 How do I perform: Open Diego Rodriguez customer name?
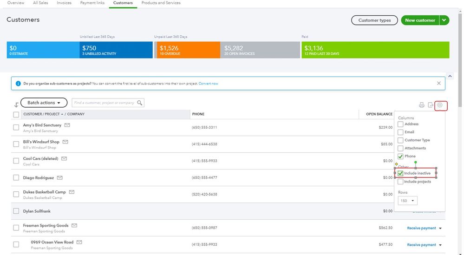click(x=39, y=178)
